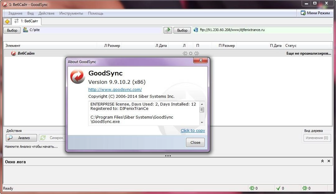Screen dimensions: 336x194
Task: Open the Помощь menu
Action: [x=96, y=13]
